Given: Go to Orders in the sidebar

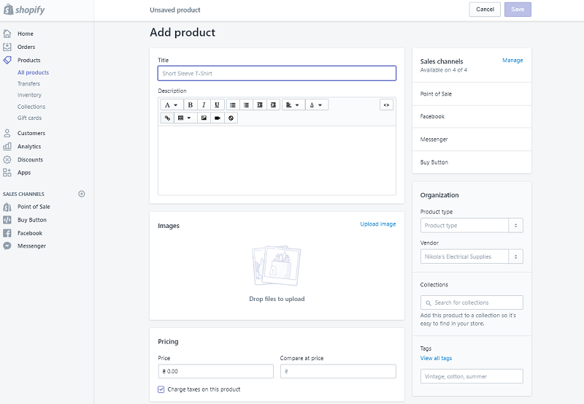Looking at the screenshot, I should coord(26,47).
